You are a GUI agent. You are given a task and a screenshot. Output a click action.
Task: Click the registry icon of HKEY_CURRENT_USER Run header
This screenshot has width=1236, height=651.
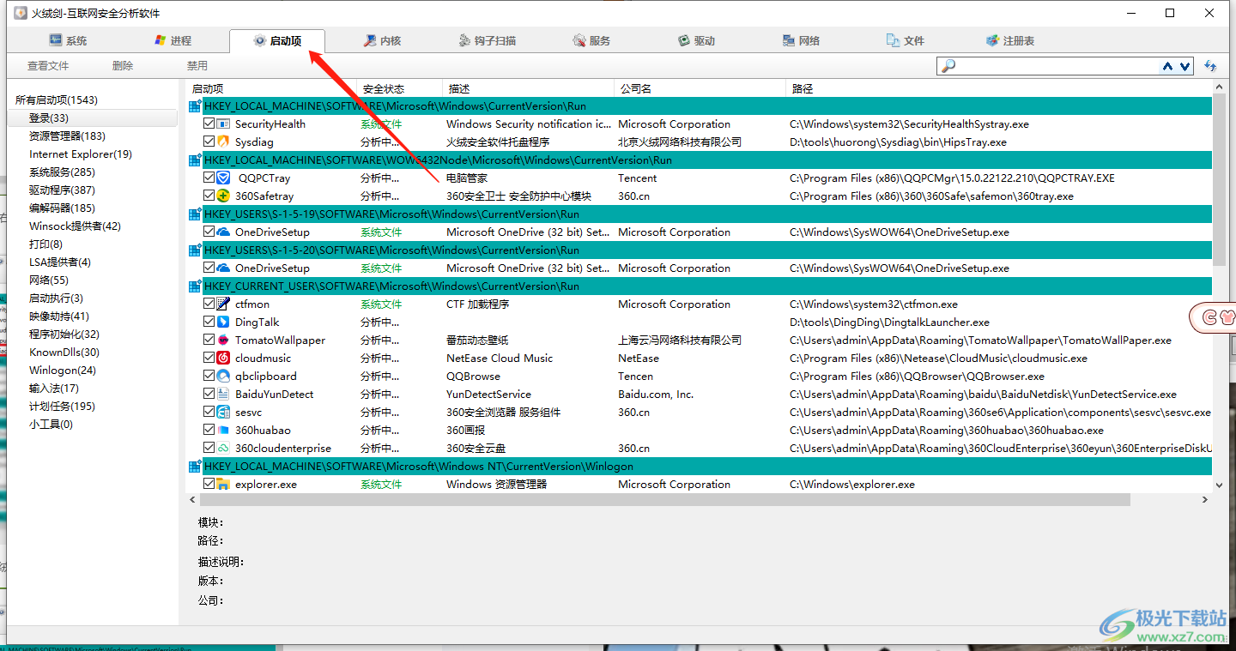[x=195, y=286]
